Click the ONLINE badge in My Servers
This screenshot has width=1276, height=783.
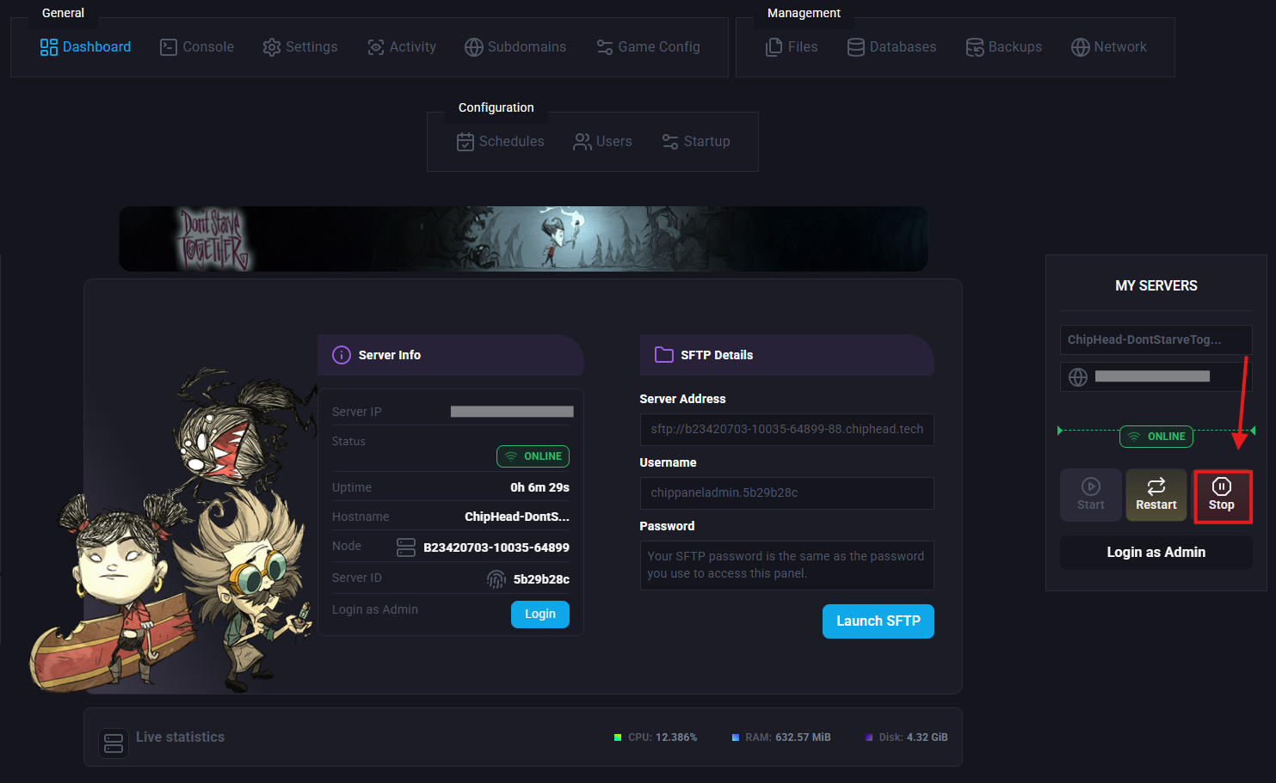[x=1156, y=437]
